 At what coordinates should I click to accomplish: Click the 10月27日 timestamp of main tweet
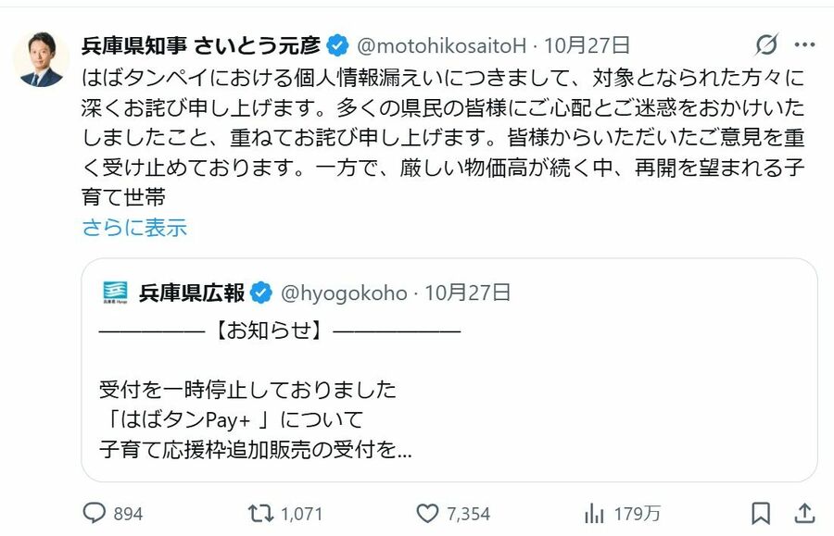click(x=588, y=44)
